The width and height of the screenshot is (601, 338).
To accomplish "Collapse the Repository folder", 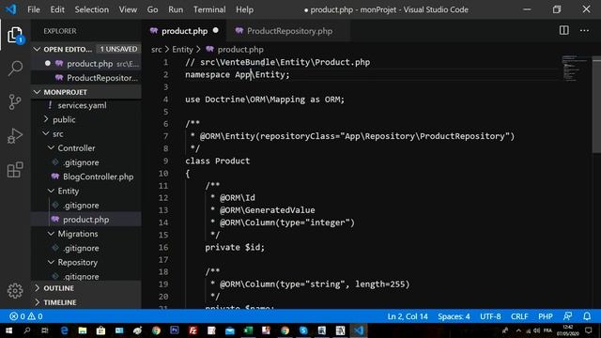I will click(86, 263).
